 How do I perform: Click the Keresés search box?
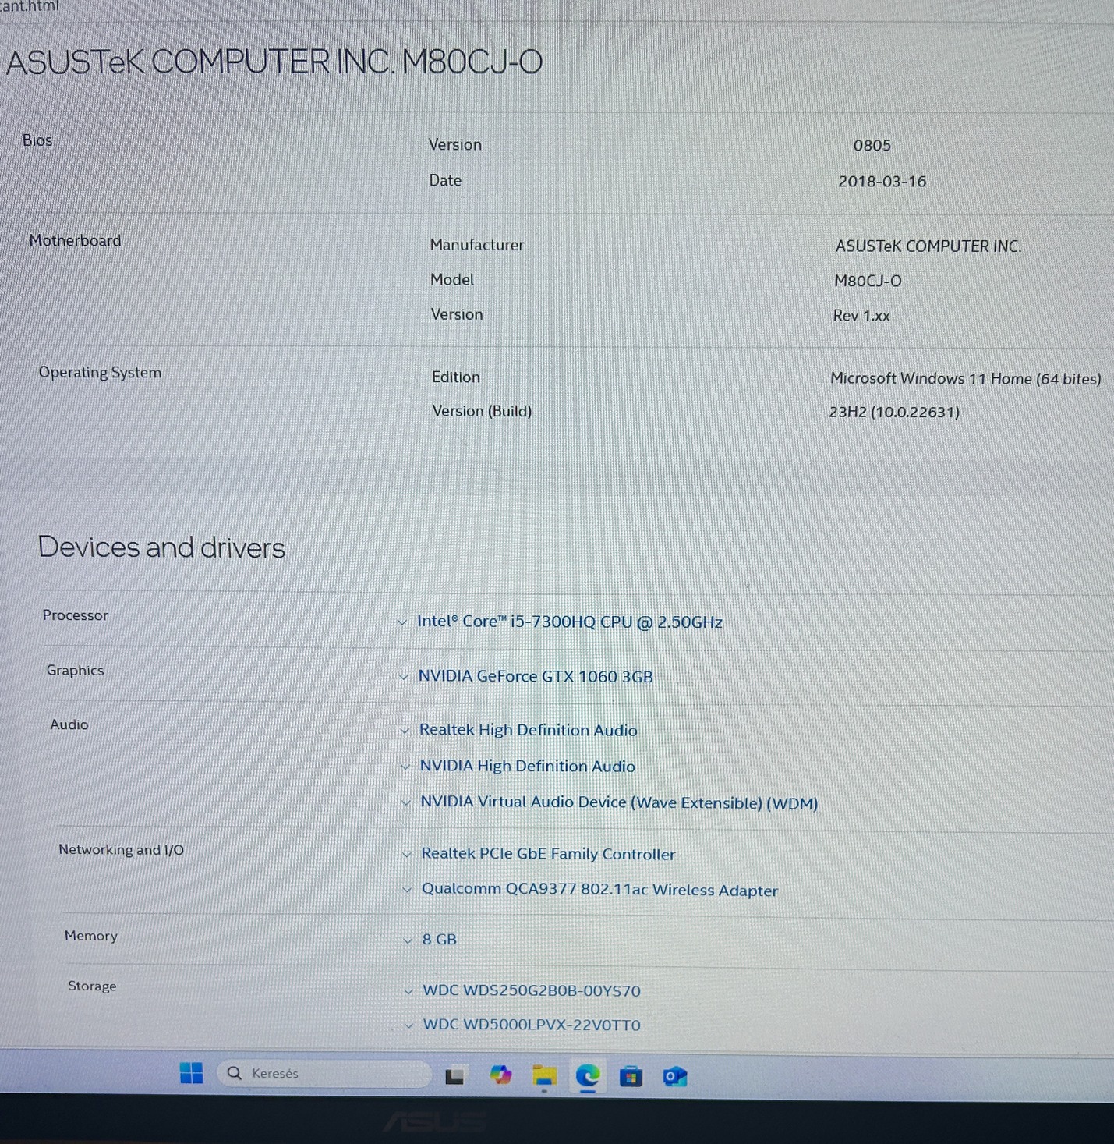click(x=324, y=1073)
